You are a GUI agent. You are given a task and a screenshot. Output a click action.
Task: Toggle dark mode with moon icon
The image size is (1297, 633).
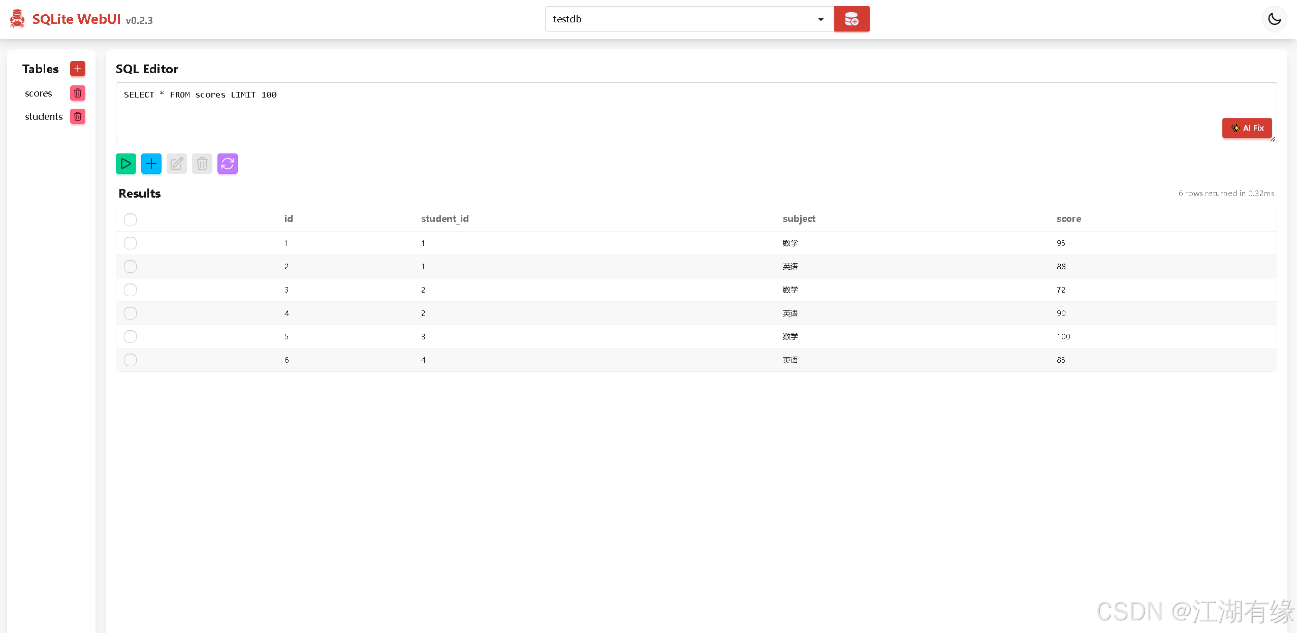pyautogui.click(x=1274, y=19)
